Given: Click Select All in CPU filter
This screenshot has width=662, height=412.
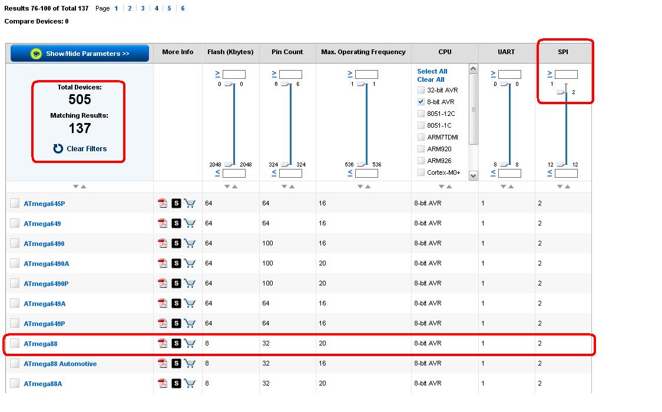Looking at the screenshot, I should pyautogui.click(x=432, y=71).
